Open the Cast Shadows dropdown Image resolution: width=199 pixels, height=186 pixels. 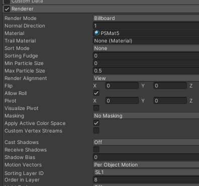pos(146,142)
